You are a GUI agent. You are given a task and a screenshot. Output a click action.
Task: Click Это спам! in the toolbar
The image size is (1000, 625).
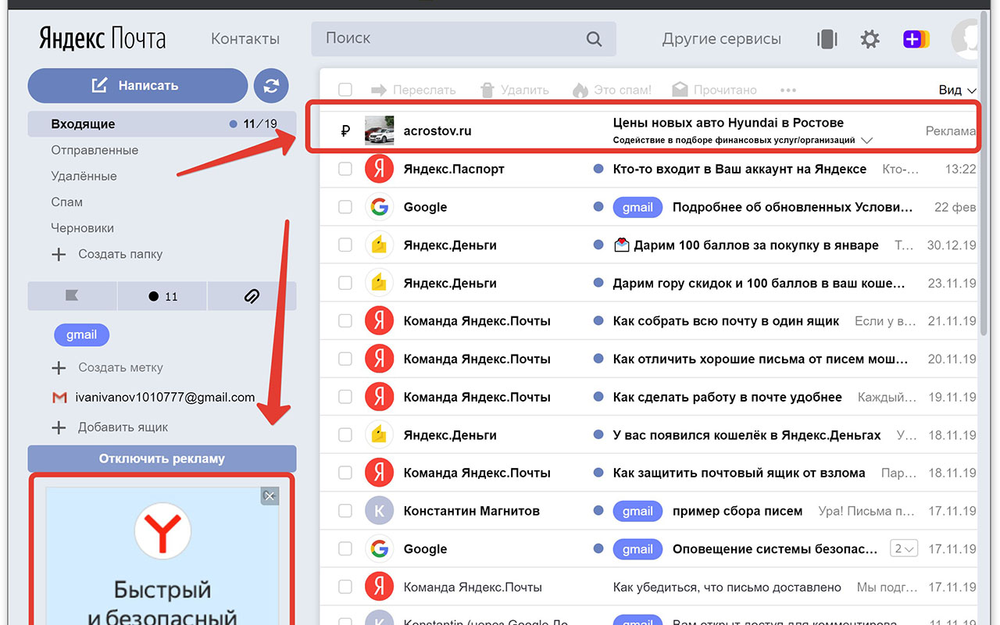coord(612,90)
